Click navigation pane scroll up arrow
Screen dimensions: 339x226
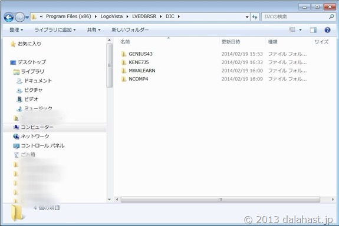coord(110,41)
